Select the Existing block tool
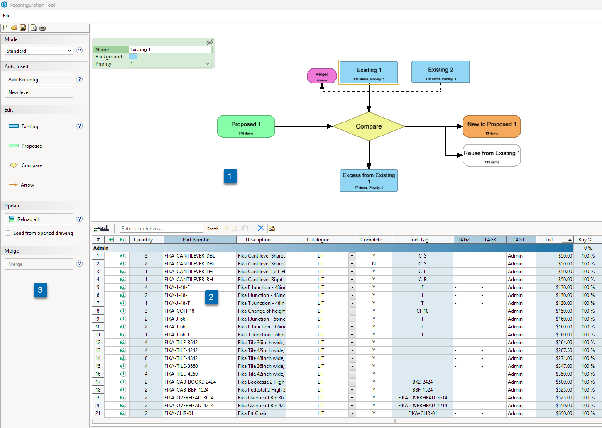This screenshot has width=602, height=428. [x=24, y=126]
